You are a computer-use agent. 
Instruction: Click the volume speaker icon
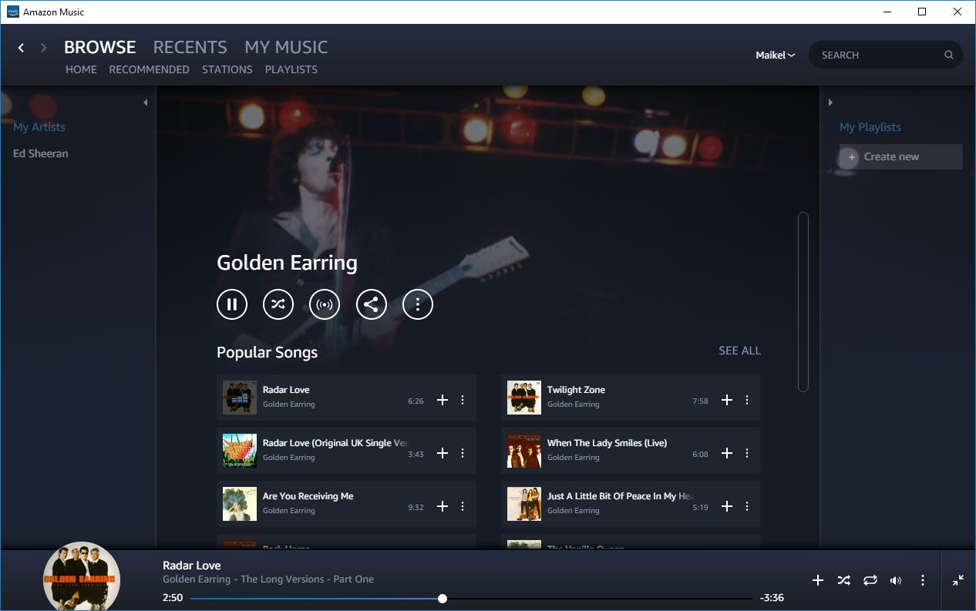coord(896,580)
